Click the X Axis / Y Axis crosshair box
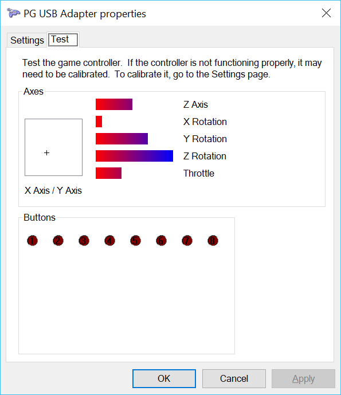Viewport: 341px width, 395px height. [54, 147]
